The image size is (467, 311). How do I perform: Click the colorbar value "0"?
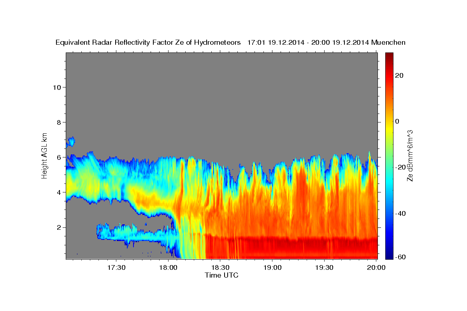tap(397, 121)
